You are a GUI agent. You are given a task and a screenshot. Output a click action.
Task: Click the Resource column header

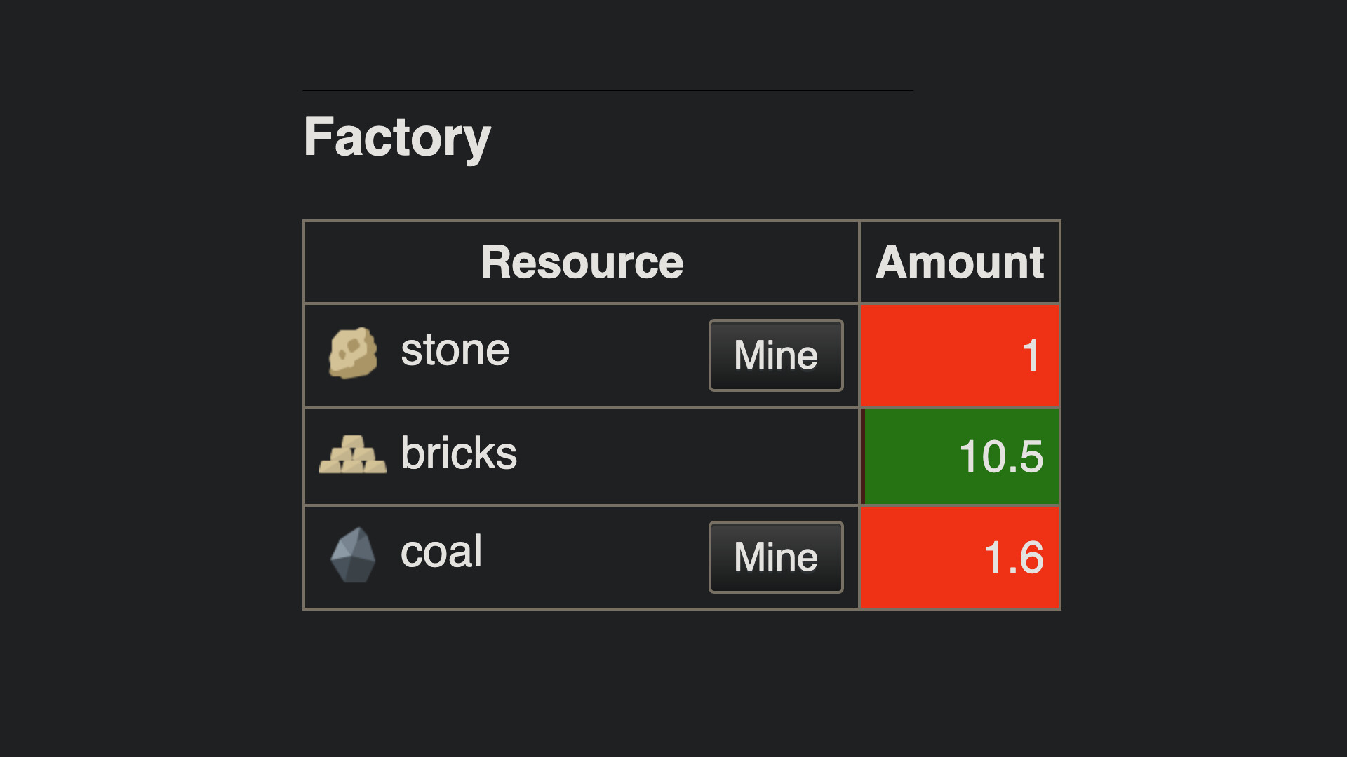[x=581, y=261]
